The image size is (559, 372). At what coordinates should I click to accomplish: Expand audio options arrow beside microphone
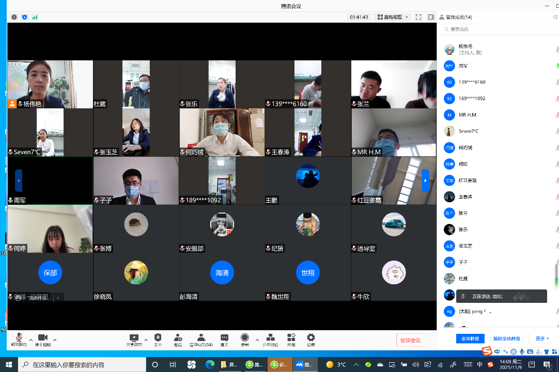click(31, 340)
